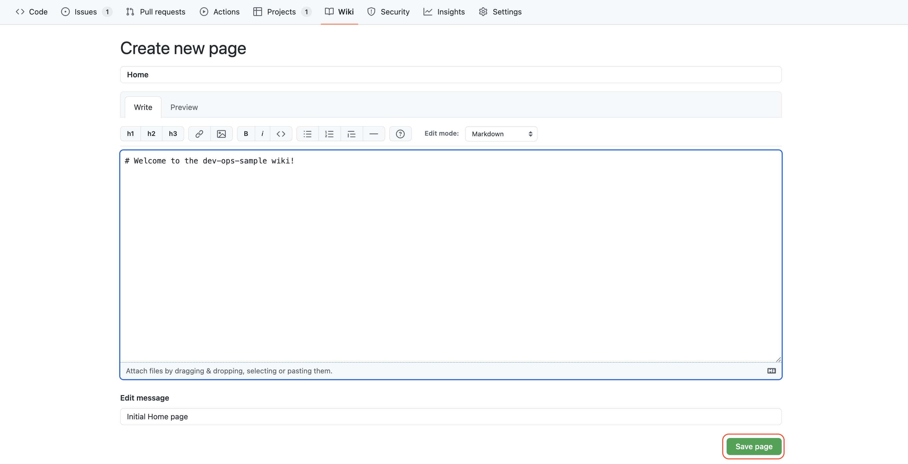
Task: Apply italic formatting with i button
Action: pyautogui.click(x=262, y=134)
